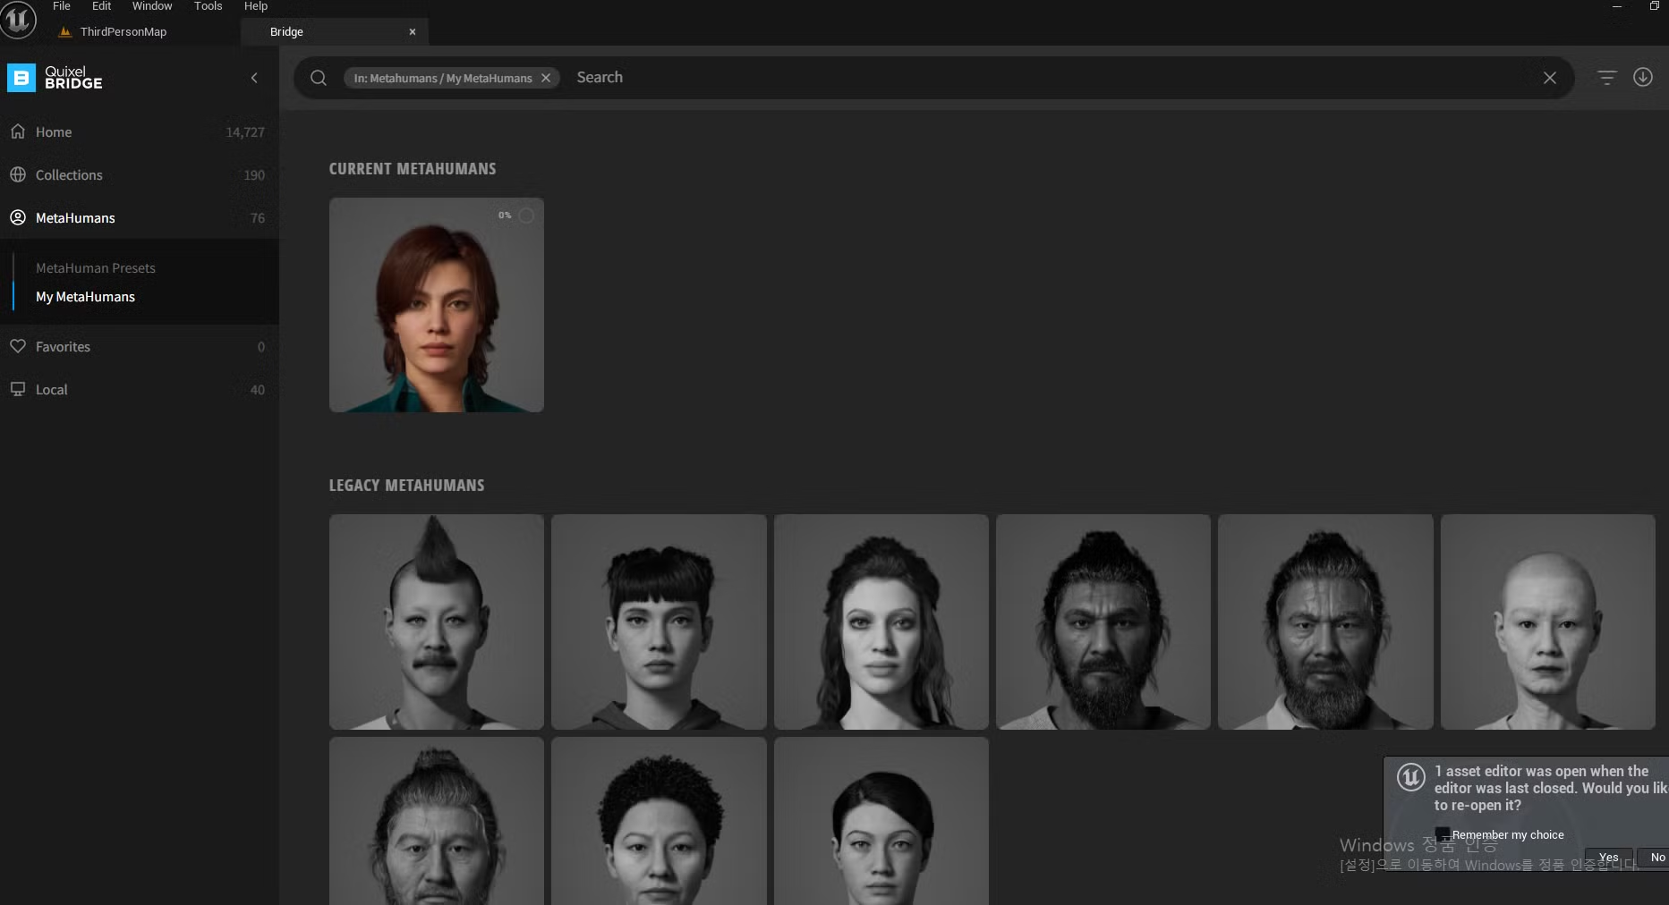1669x905 pixels.
Task: Open Collections in sidebar
Action: pos(140,174)
